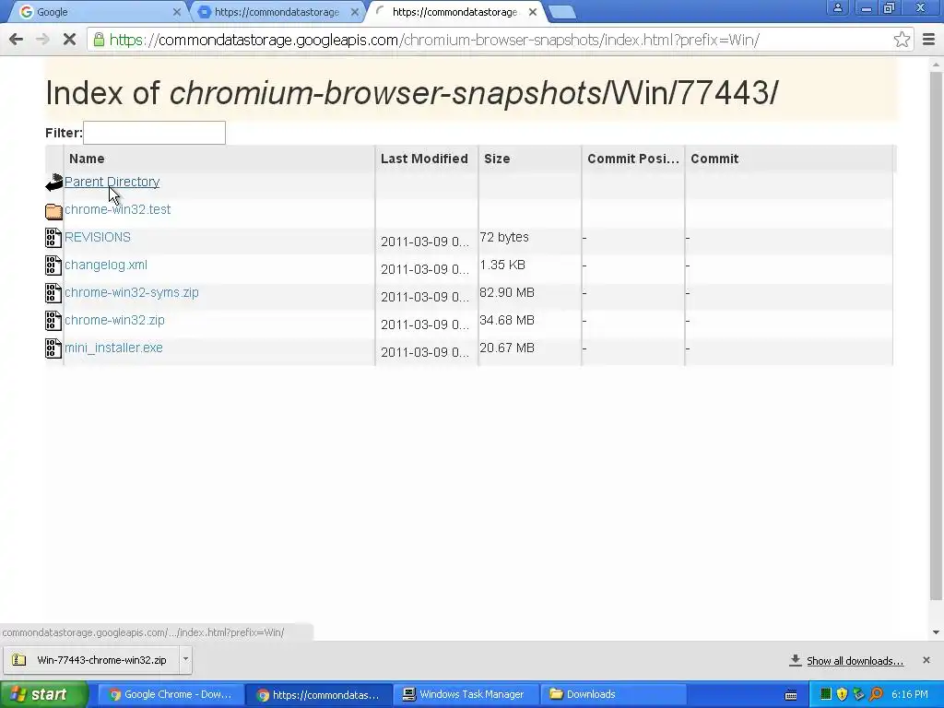The height and width of the screenshot is (708, 944).
Task: Click the REVISIONS file icon
Action: coord(53,238)
